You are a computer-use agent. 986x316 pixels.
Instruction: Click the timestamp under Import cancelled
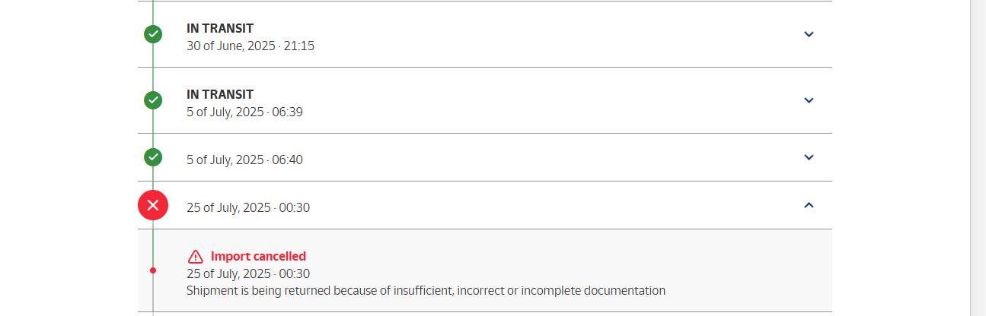pyautogui.click(x=248, y=273)
